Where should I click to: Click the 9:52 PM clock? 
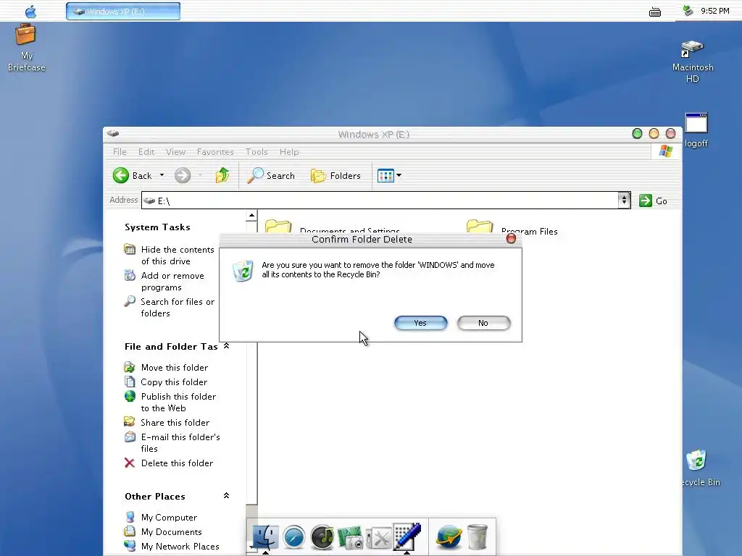click(x=715, y=11)
